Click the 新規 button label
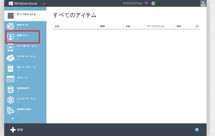The image size is (215, 136). coord(20,130)
